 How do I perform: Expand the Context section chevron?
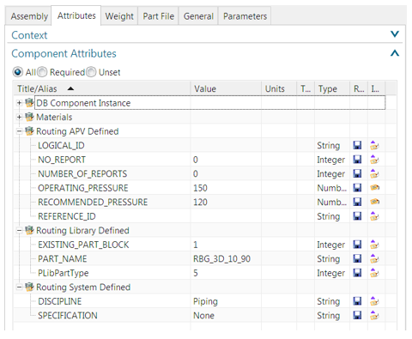tap(395, 34)
